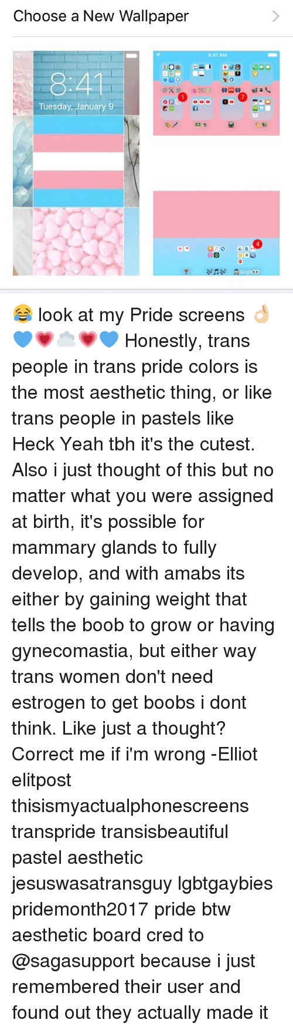
Task: Click the home screen battery icon
Action: tap(272, 54)
